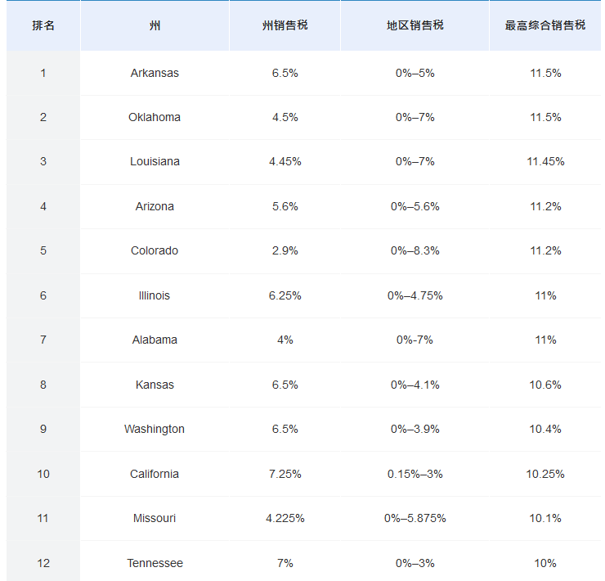The image size is (605, 581).
Task: Click the 州 column header
Action: click(155, 25)
